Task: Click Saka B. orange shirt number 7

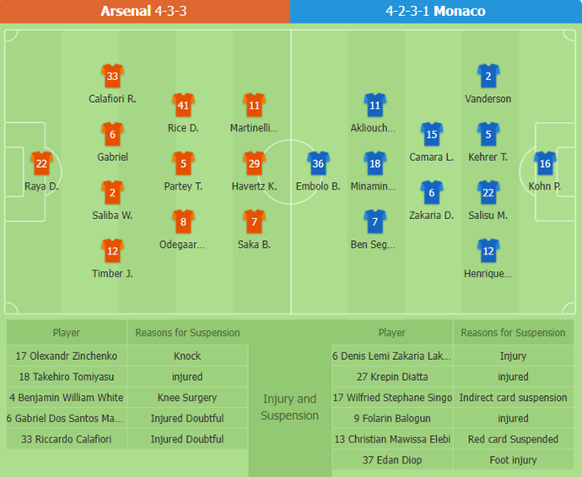Action: 254,222
